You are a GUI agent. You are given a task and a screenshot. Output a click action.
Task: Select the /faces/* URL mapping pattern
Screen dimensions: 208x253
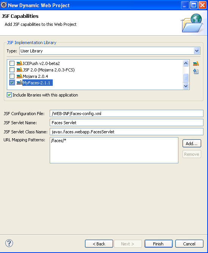click(x=58, y=141)
